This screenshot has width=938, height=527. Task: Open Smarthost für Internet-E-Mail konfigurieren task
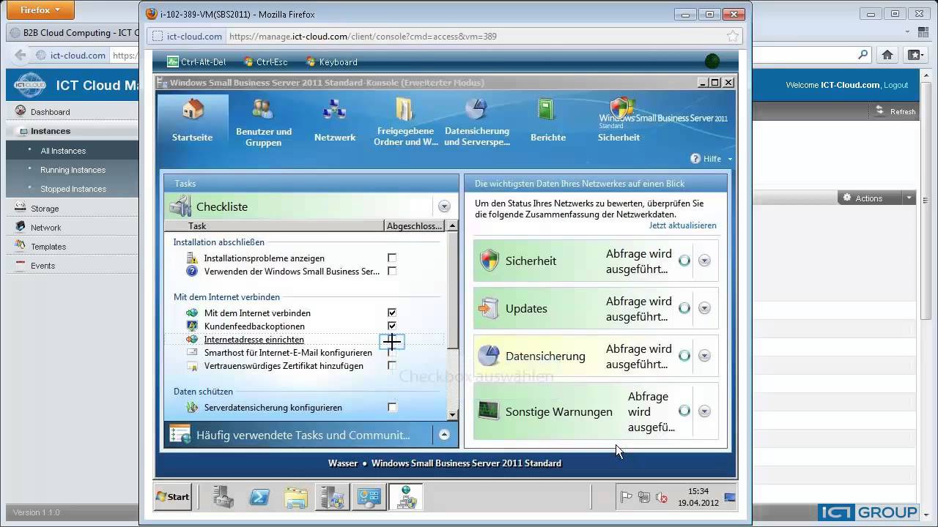click(x=288, y=353)
